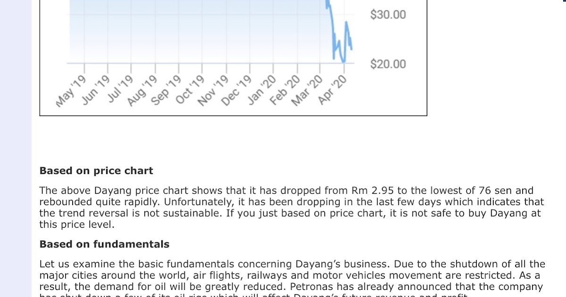Click the Feb '20 axis label
The height and width of the screenshot is (297, 566).
coord(285,90)
